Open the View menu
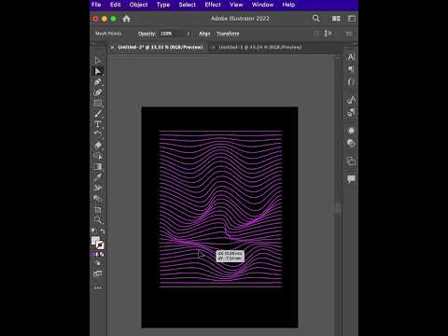The image size is (448, 336). 236,5
